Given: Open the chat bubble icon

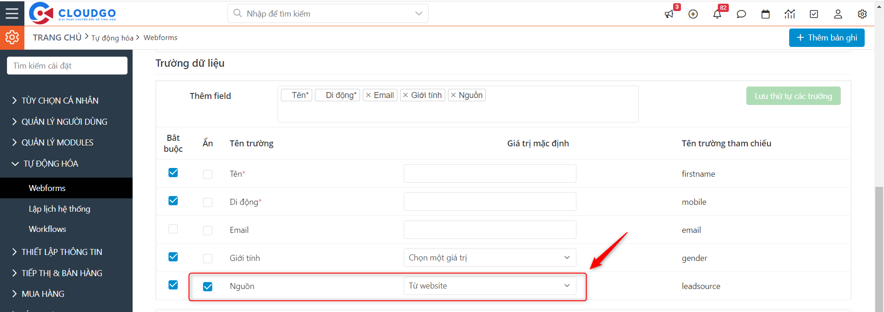Looking at the screenshot, I should pyautogui.click(x=741, y=14).
